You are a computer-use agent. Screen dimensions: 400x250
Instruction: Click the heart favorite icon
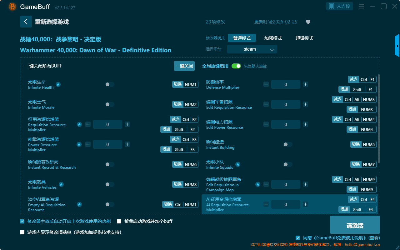(308, 22)
